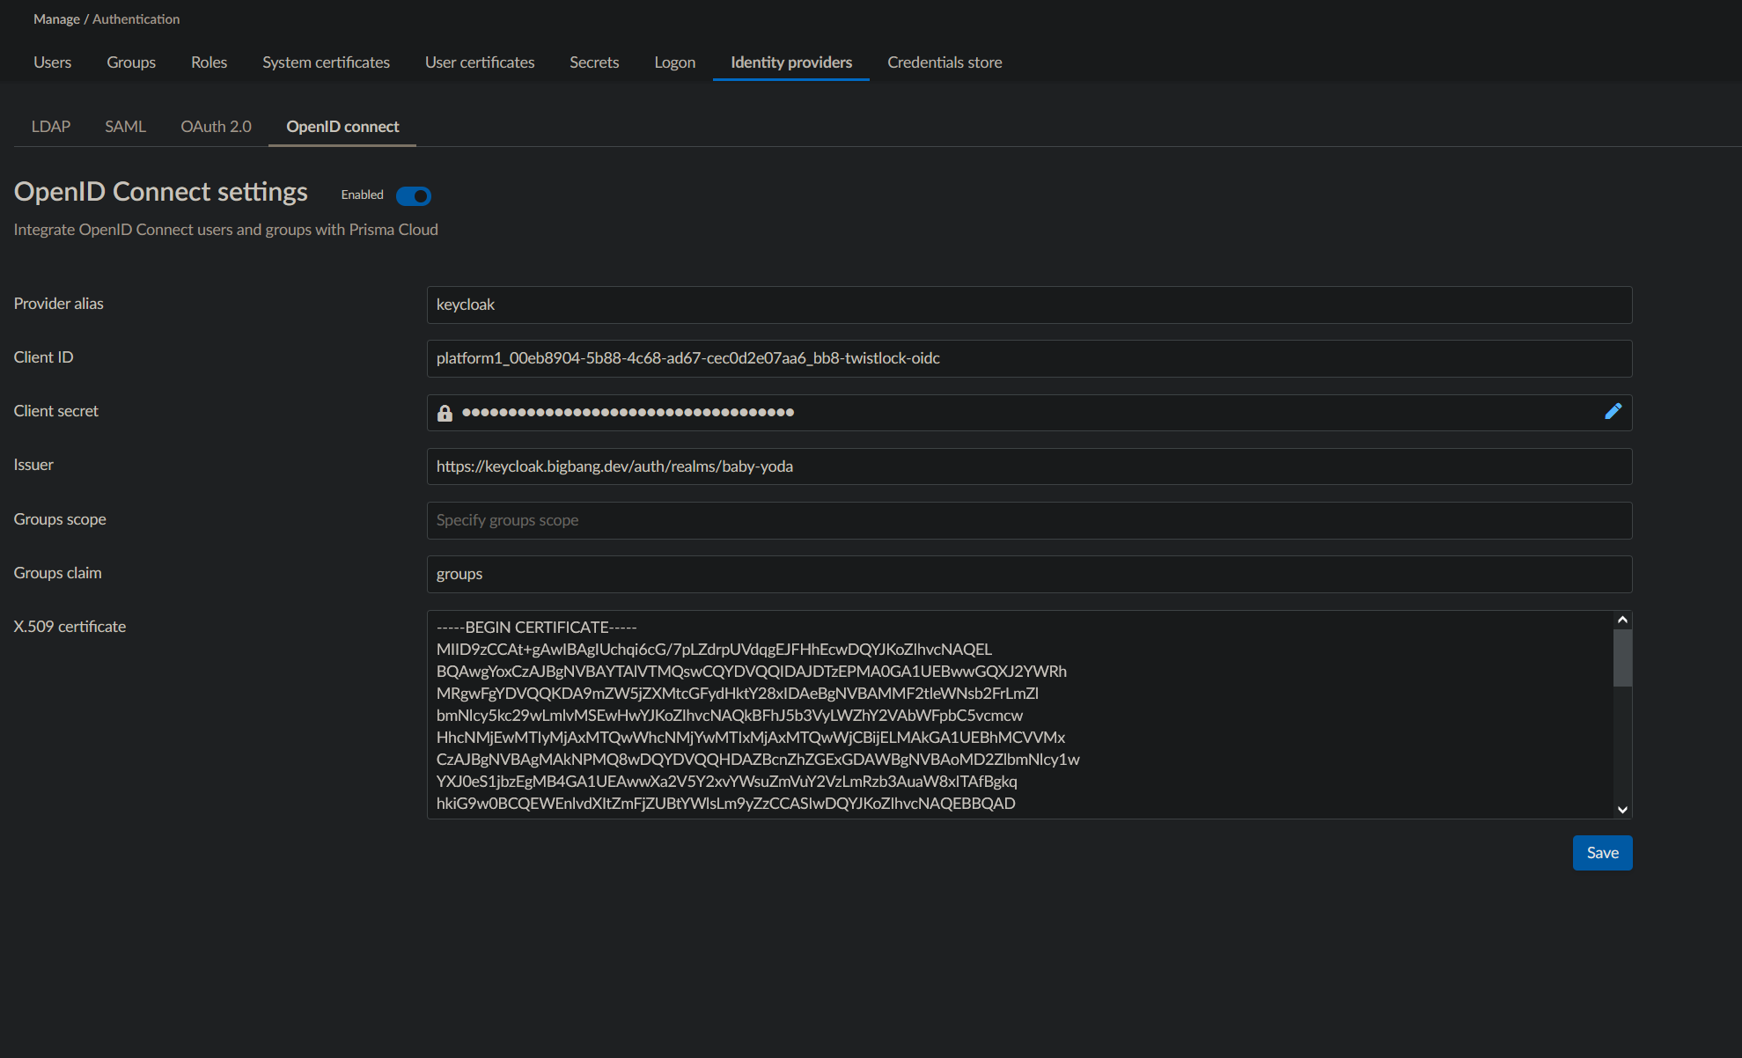Click the lock icon in the Client secret field

tap(445, 412)
